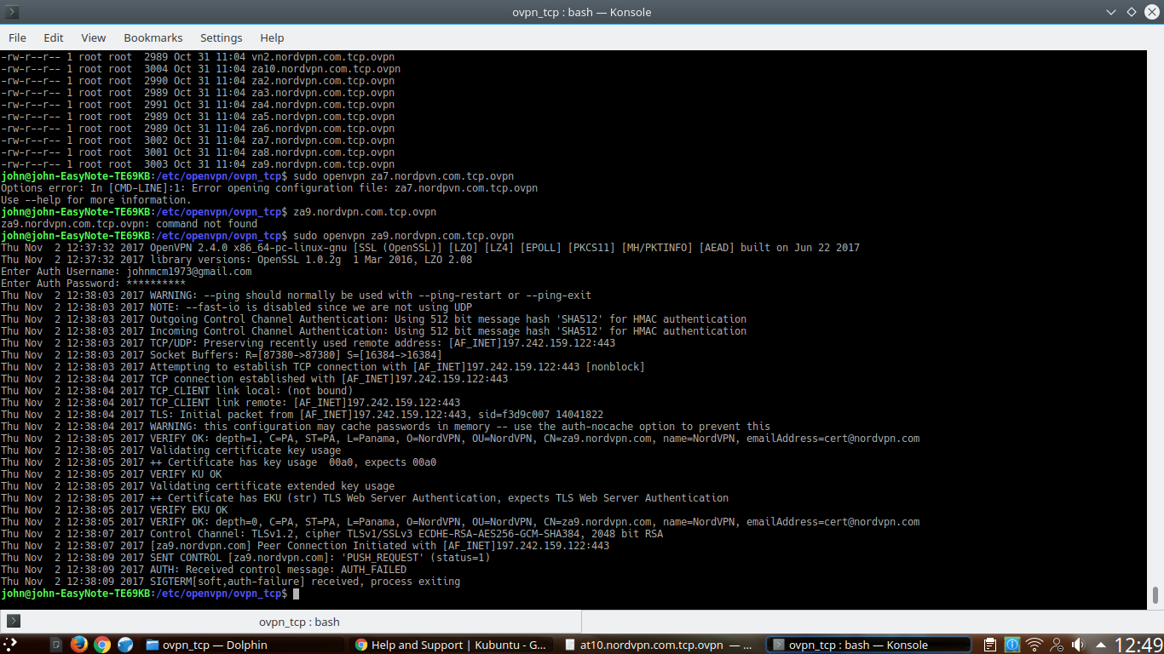Viewport: 1164px width, 654px height.
Task: Click the terminal prompt cursor line
Action: [x=150, y=594]
